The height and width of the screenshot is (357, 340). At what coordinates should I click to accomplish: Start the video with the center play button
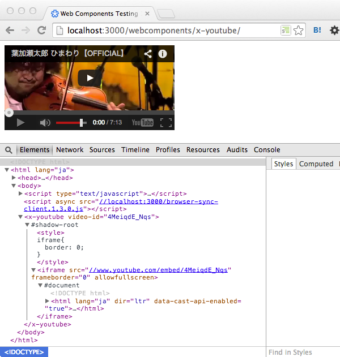pyautogui.click(x=90, y=78)
